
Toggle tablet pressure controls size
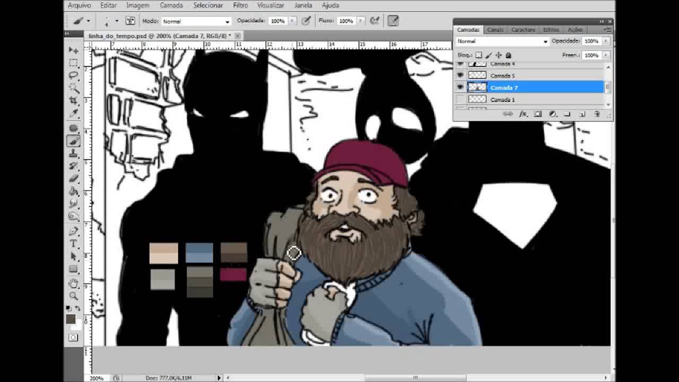tap(393, 21)
